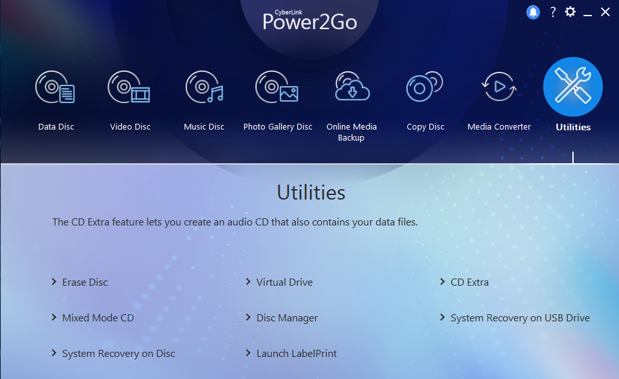The width and height of the screenshot is (619, 379).
Task: Click the Music Disc label
Action: pyautogui.click(x=204, y=127)
